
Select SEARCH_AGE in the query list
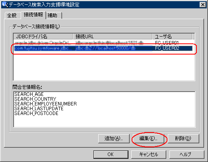pyautogui.click(x=29, y=94)
